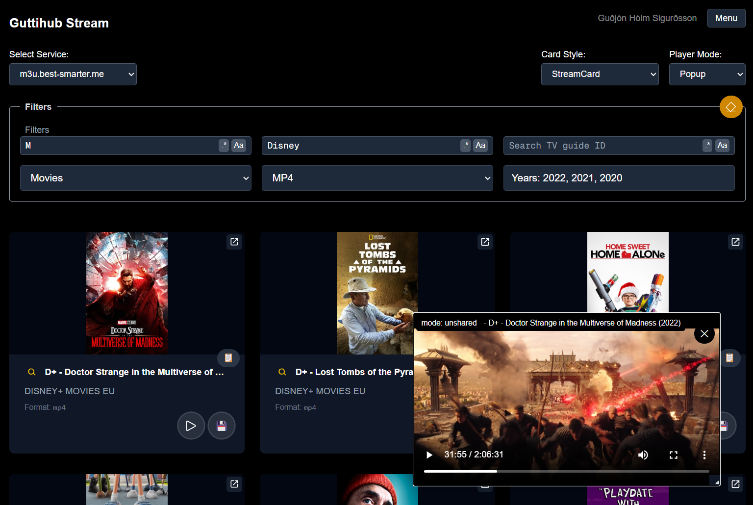Copy Doctor Strange stream link clipboard icon
753x505 pixels.
228,358
